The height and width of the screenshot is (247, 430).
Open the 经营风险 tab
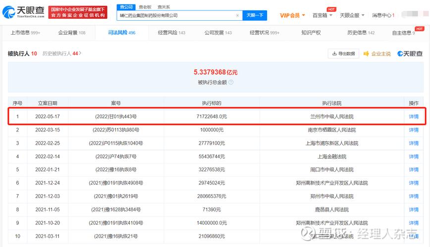pyautogui.click(x=171, y=33)
